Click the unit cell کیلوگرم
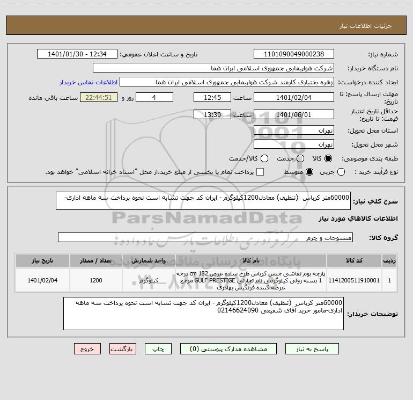413x400 pixels. [x=149, y=280]
